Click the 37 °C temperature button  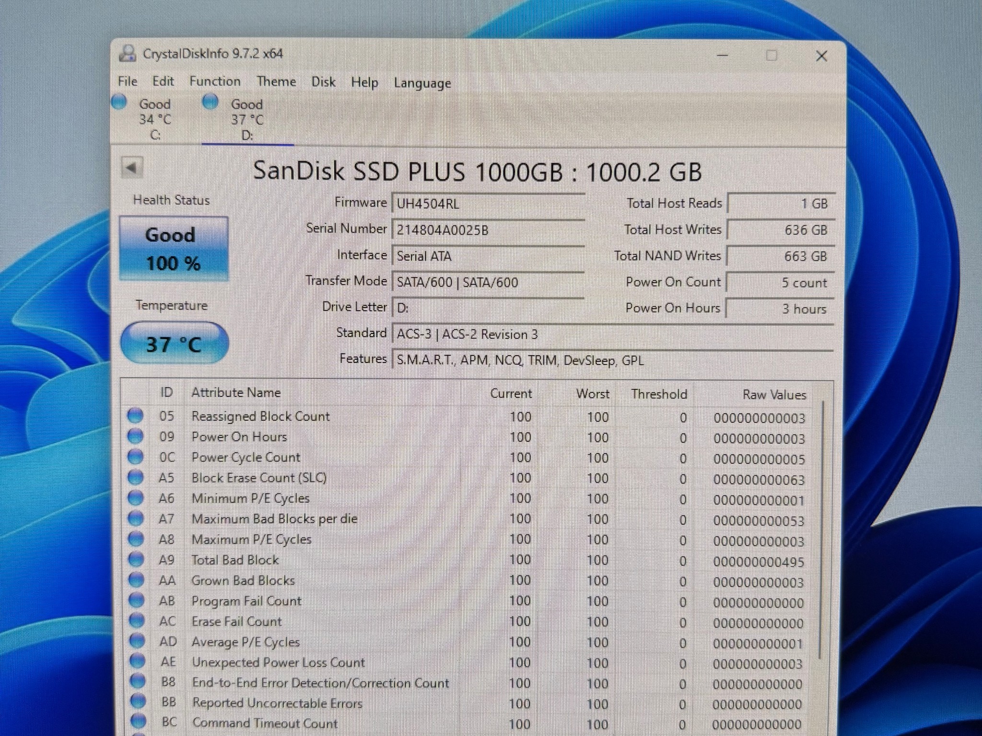pyautogui.click(x=174, y=343)
